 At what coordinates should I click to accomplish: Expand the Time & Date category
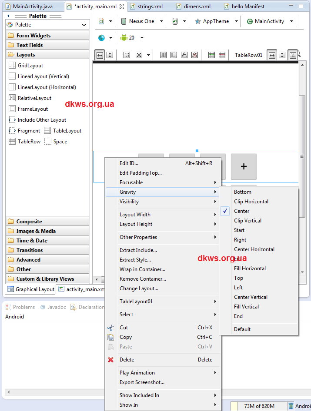[x=47, y=240]
